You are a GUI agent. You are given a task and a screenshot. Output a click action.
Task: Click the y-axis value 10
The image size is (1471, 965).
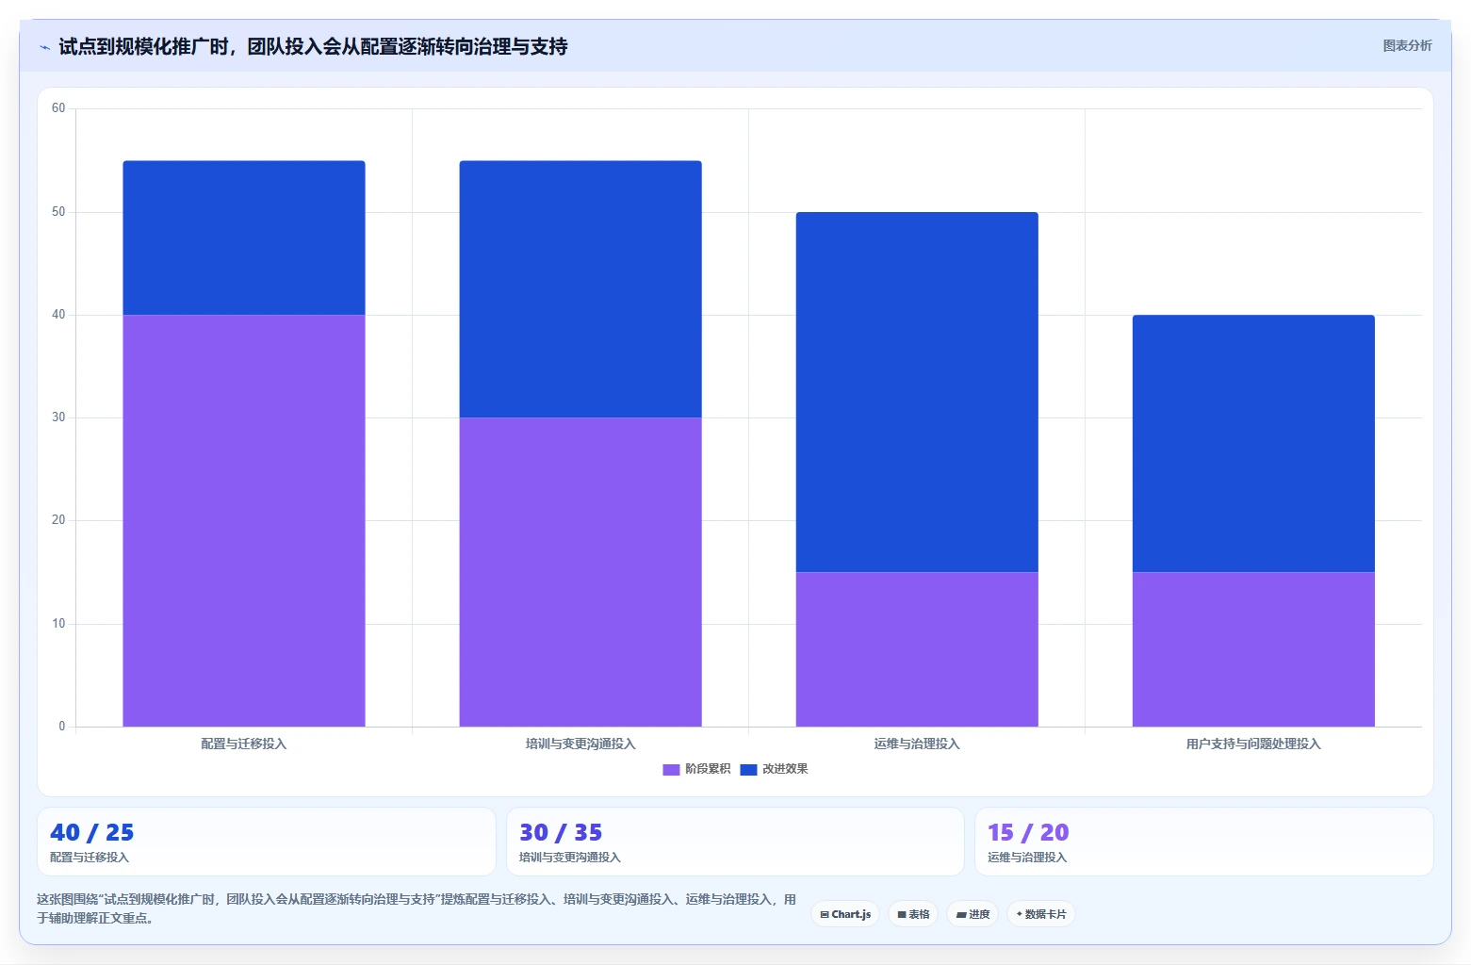coord(58,624)
